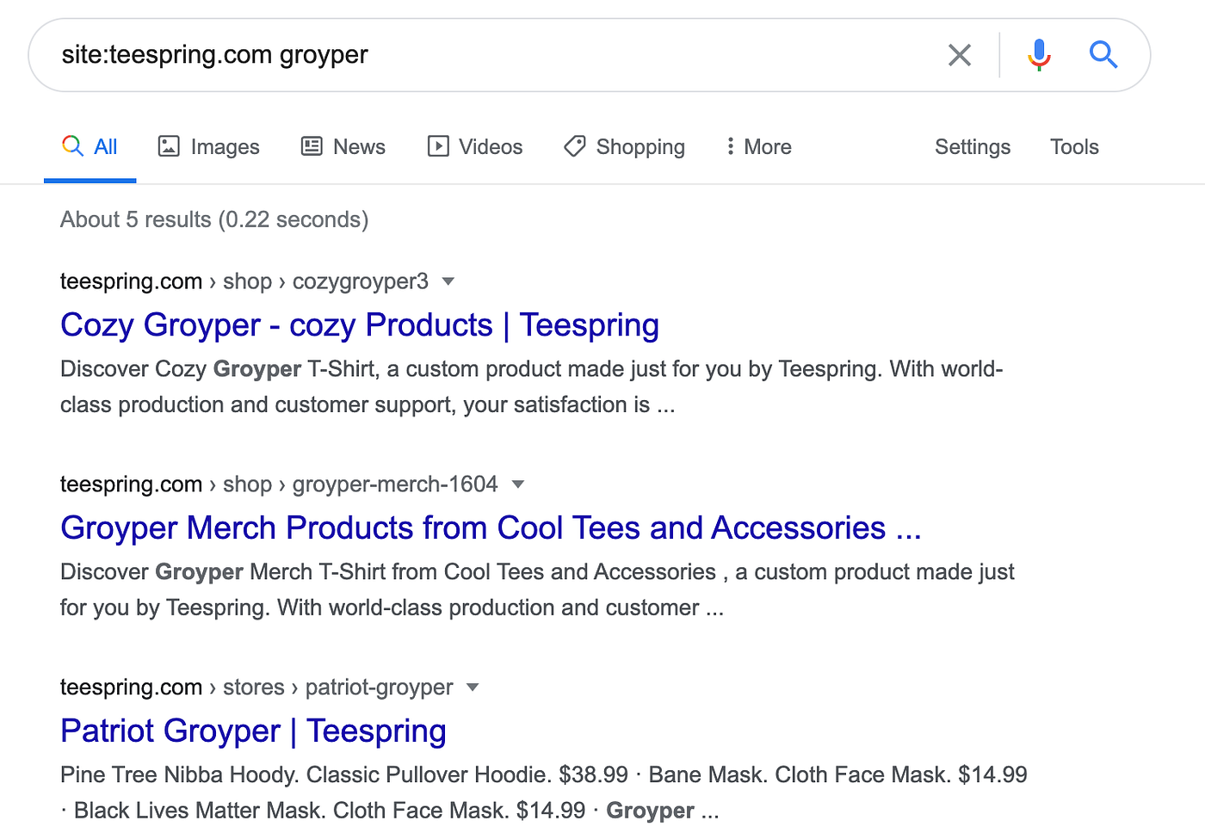
Task: Open the Groyper Merch Products result link
Action: click(x=491, y=528)
